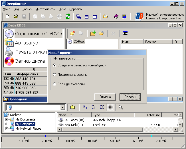Click the Boot image icon
This screenshot has width=186, height=149.
point(125,33)
